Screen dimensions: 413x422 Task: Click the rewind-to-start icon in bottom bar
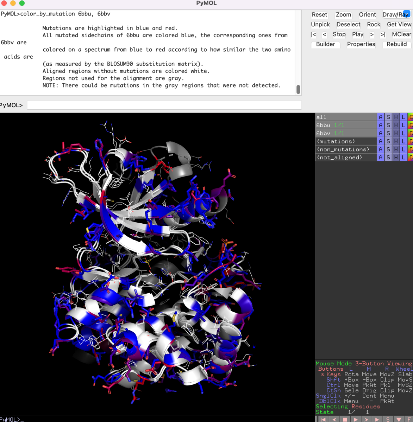[324, 419]
